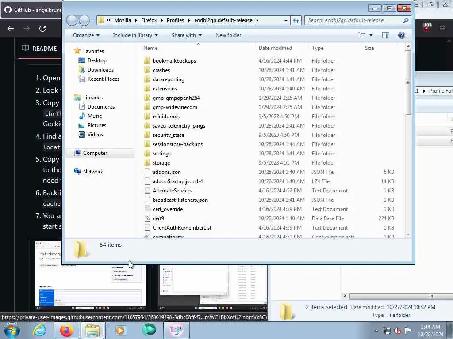Sort by Type column header
This screenshot has width=453, height=339.
pyautogui.click(x=317, y=48)
